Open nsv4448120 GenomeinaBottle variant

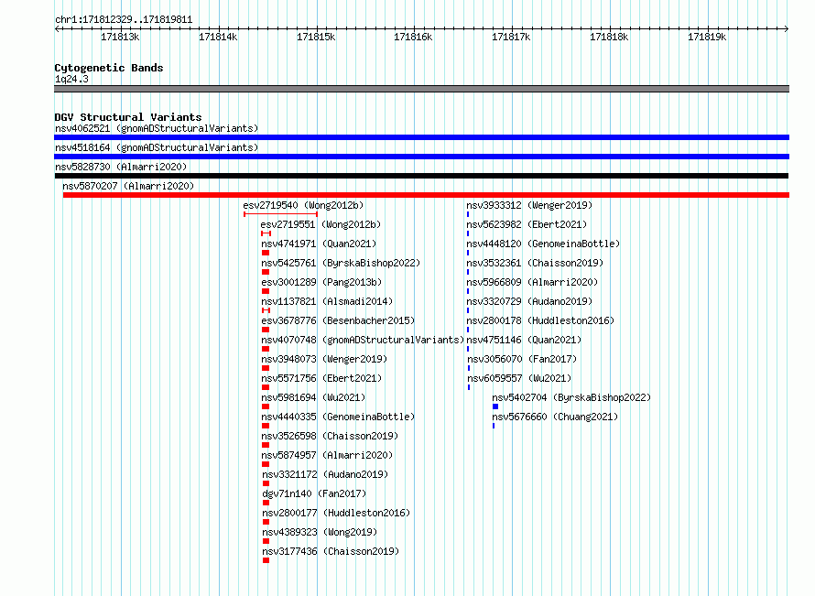tap(543, 244)
